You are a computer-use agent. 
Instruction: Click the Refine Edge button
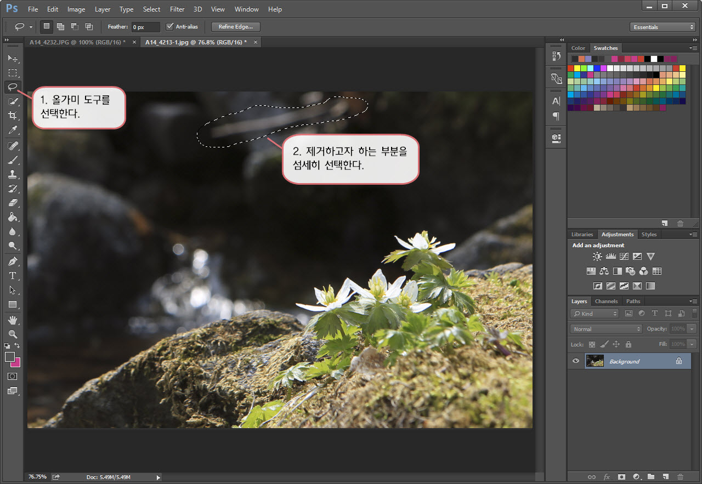(235, 27)
